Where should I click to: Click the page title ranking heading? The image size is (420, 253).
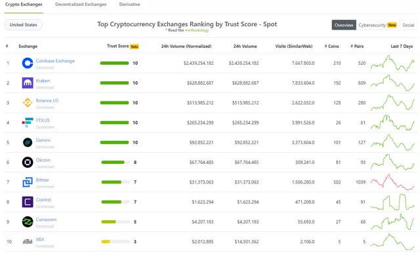tap(187, 24)
